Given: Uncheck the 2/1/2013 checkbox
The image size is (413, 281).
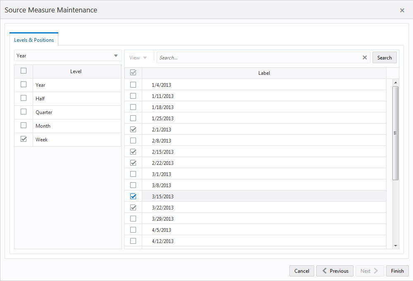Looking at the screenshot, I should [133, 129].
